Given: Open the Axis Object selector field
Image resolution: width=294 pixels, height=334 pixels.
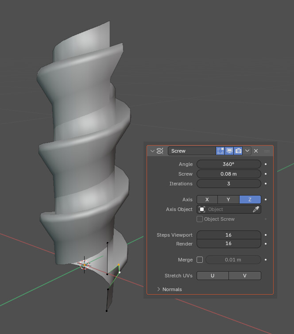Looking at the screenshot, I should [x=229, y=209].
